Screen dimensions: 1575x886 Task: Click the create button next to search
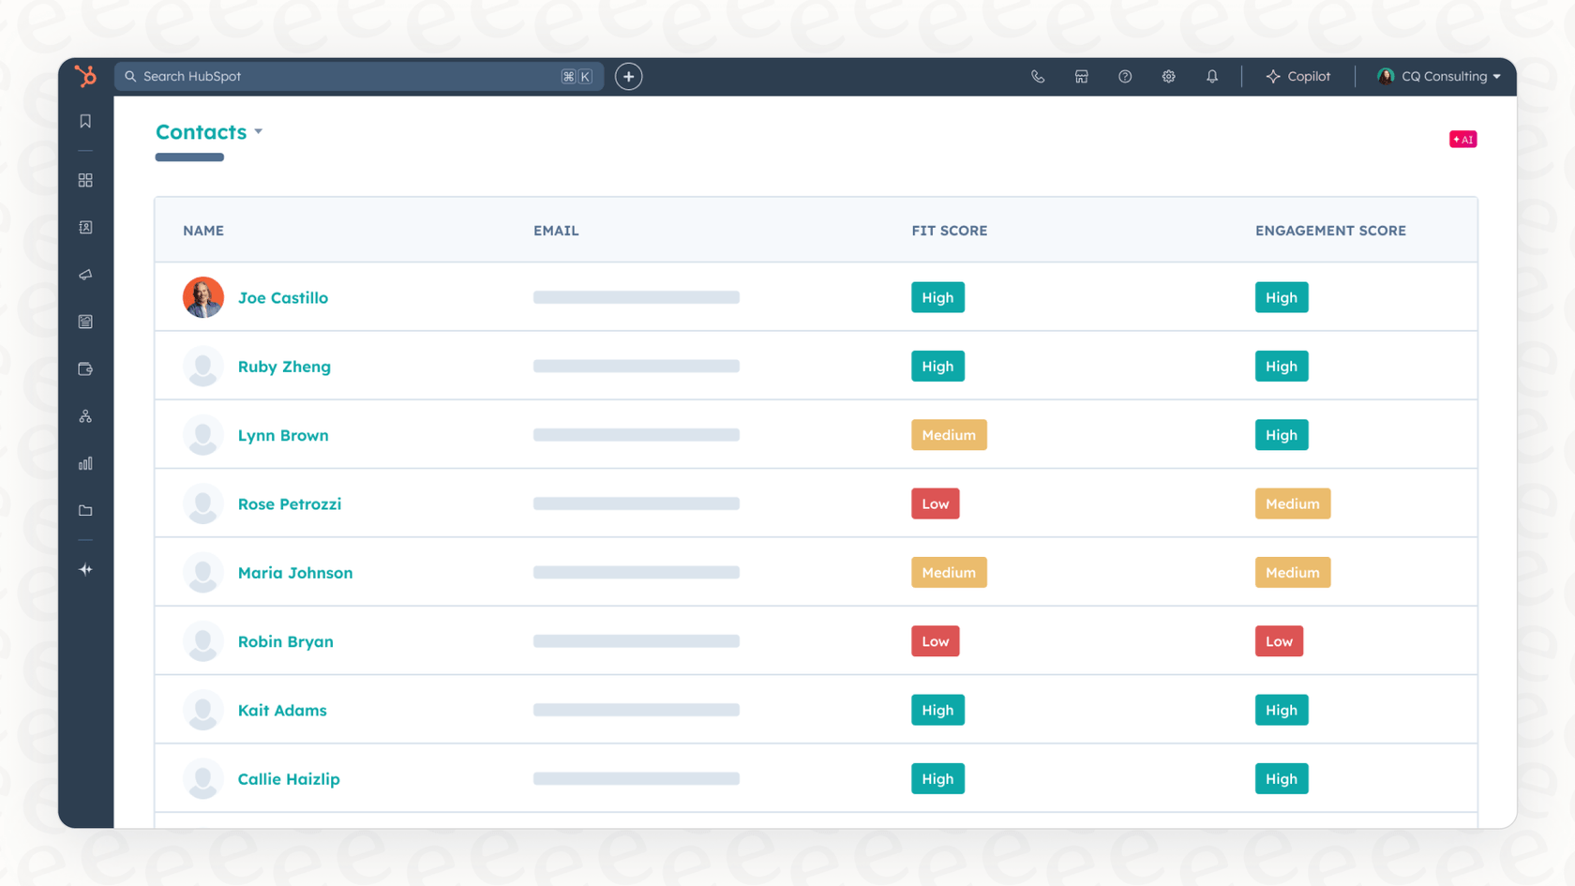point(628,76)
